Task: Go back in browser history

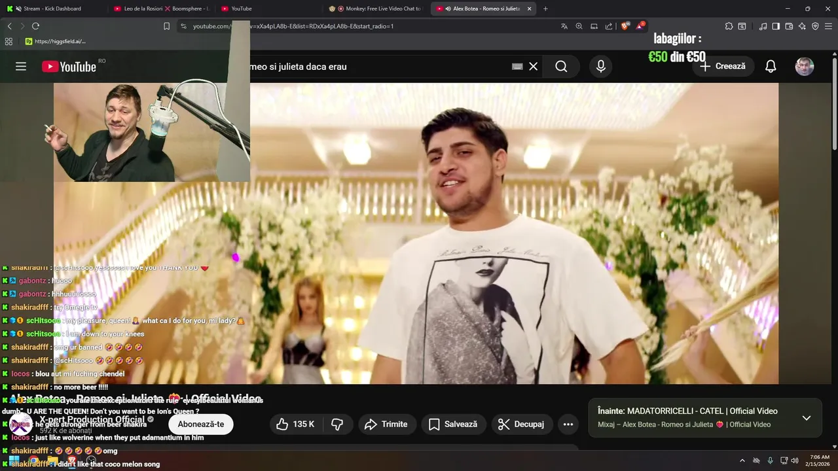Action: coord(9,26)
